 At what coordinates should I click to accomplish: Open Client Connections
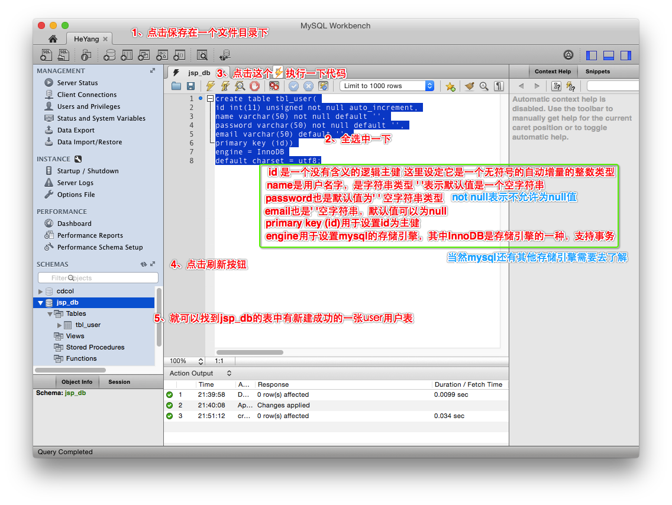tap(86, 95)
